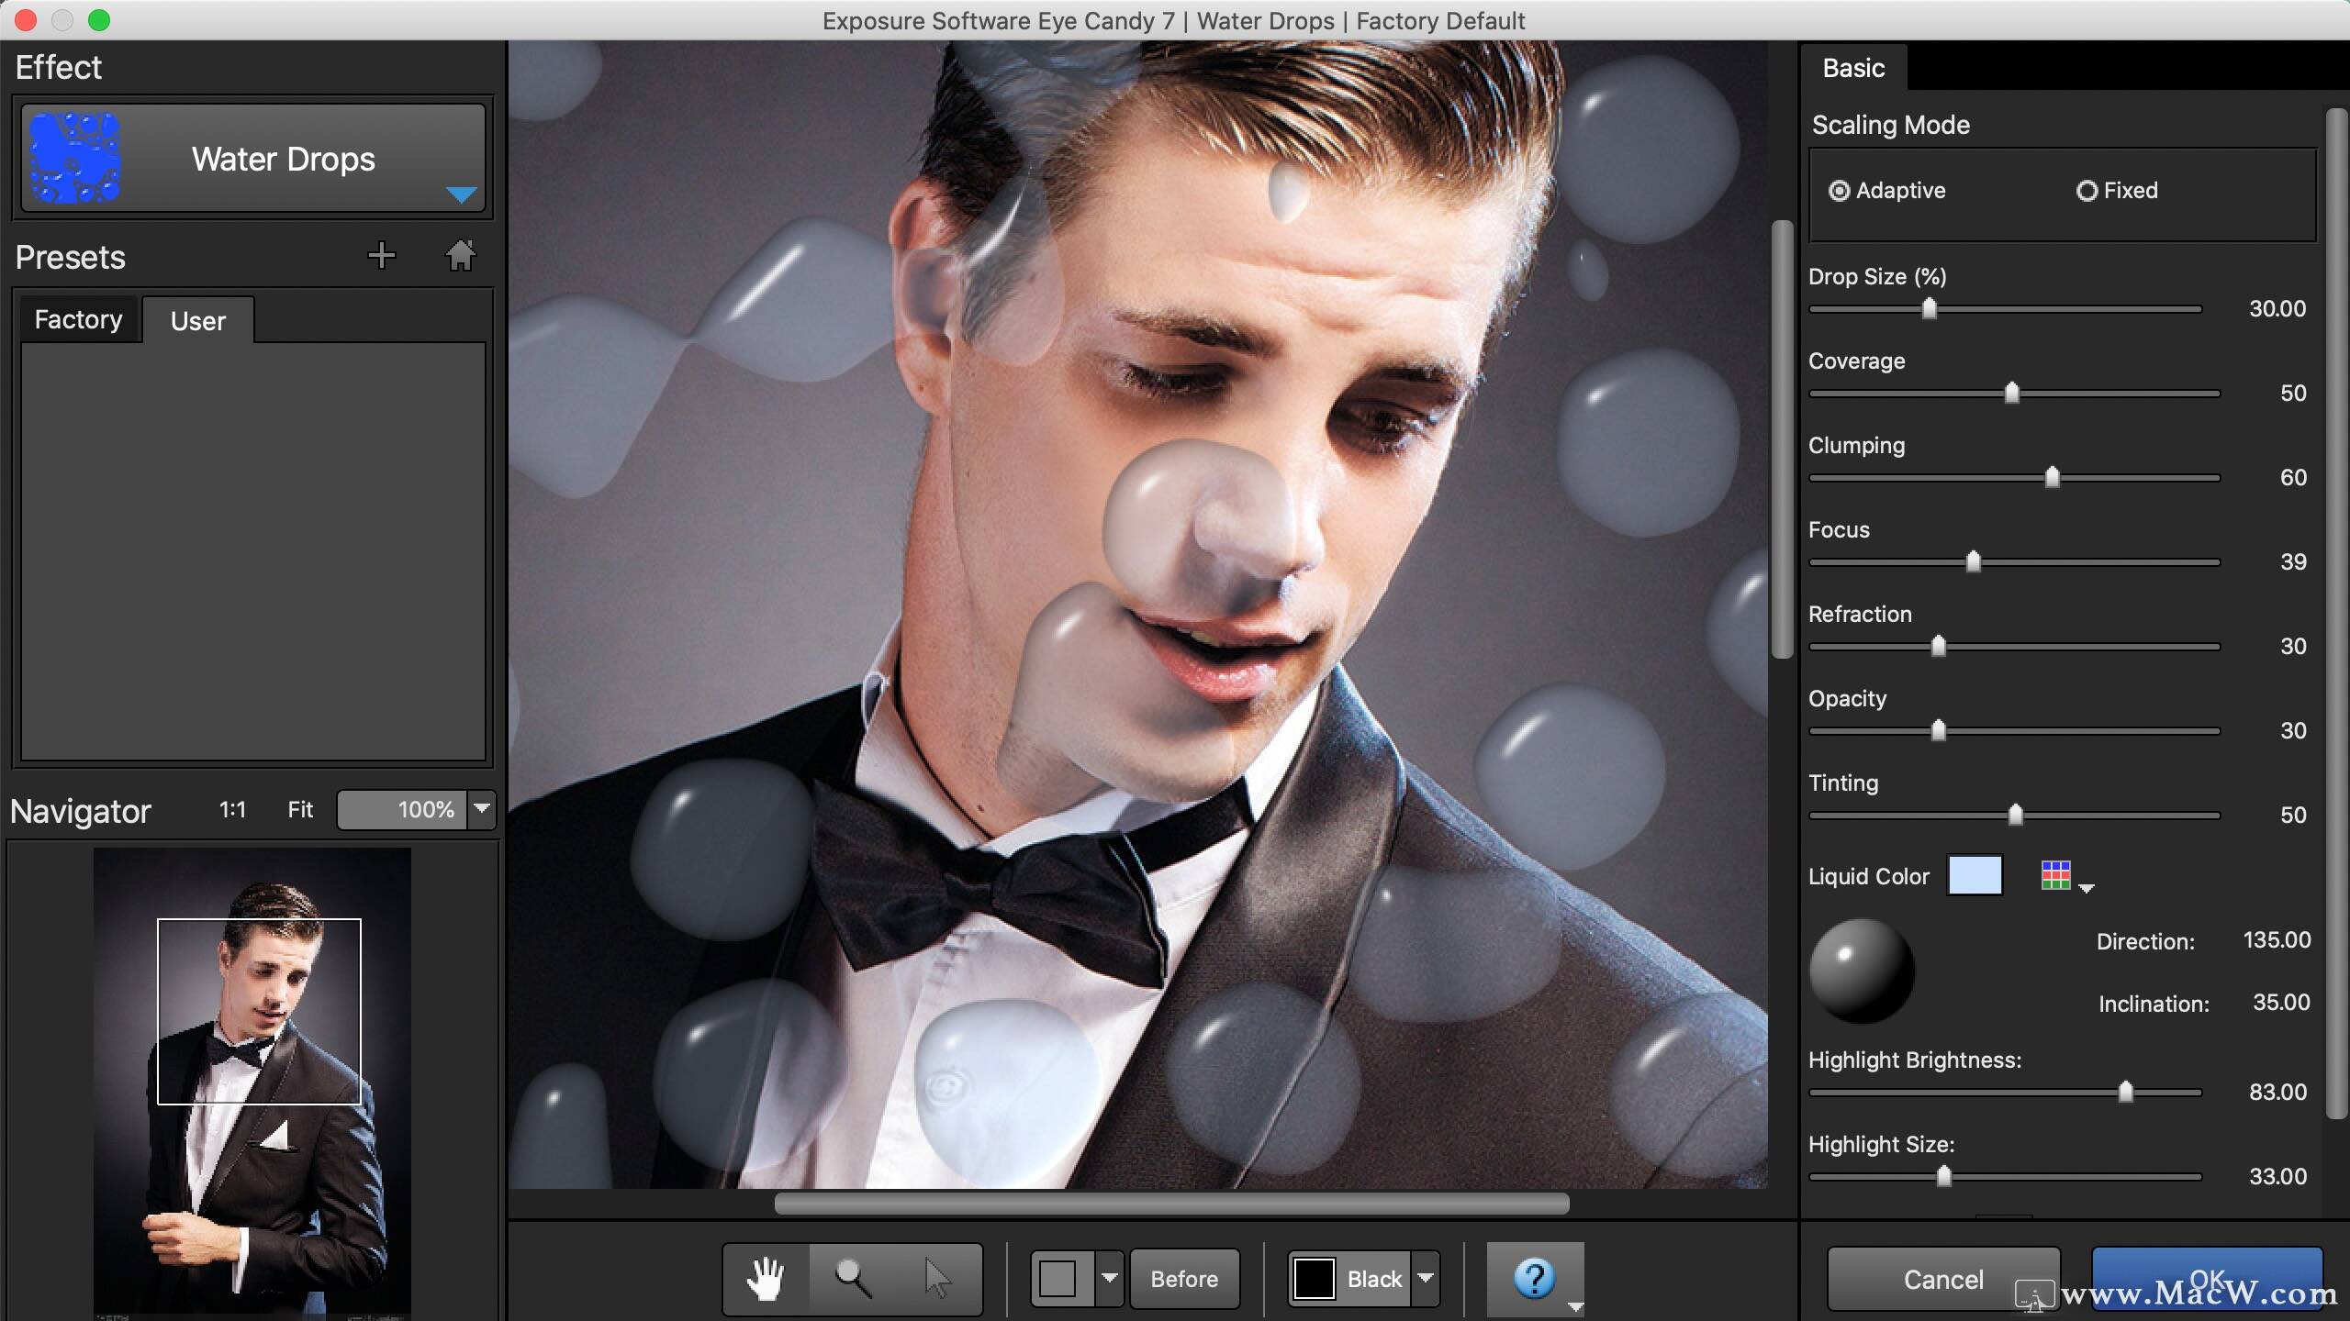Open the Black background color dropdown
The height and width of the screenshot is (1321, 2350).
pyautogui.click(x=1426, y=1278)
